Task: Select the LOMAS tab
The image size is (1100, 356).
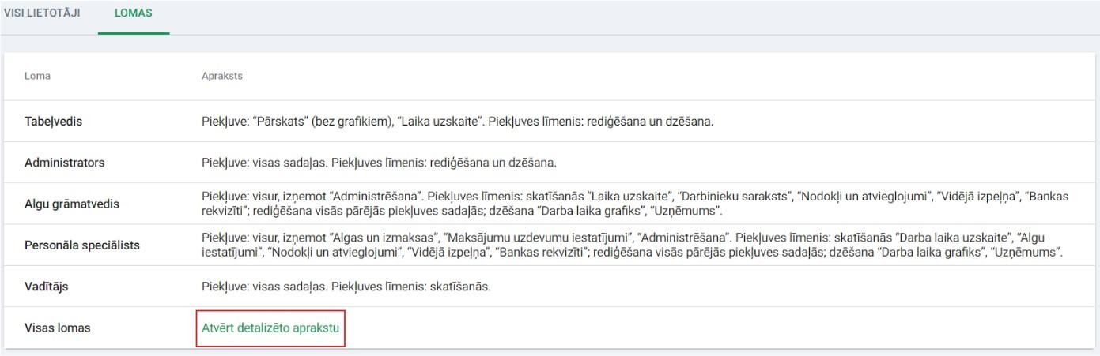Action: [x=134, y=13]
